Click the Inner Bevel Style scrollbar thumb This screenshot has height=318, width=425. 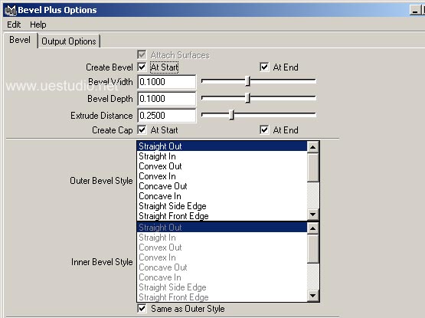point(312,249)
